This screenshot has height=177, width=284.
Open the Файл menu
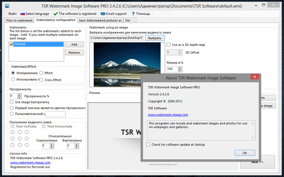12,14
